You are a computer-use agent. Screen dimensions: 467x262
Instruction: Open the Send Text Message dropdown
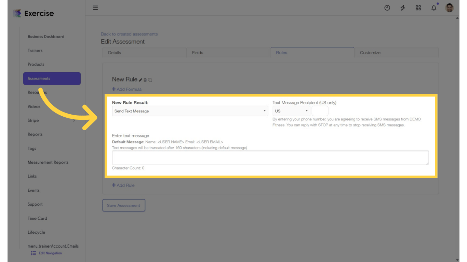[x=190, y=111]
